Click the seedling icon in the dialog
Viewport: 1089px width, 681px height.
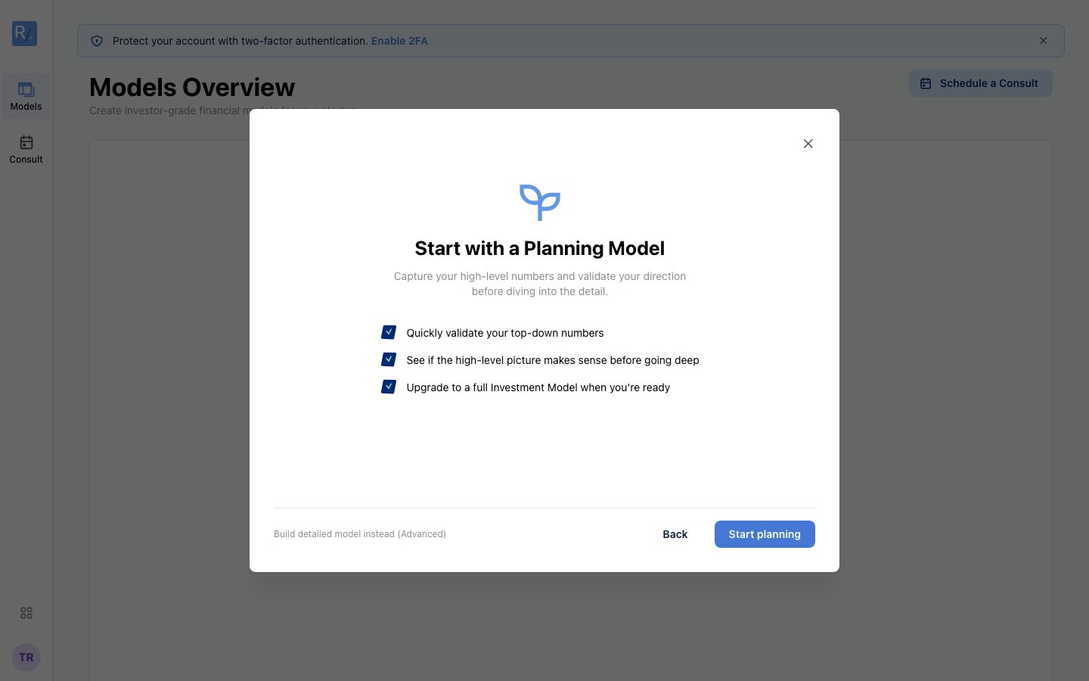pyautogui.click(x=540, y=202)
